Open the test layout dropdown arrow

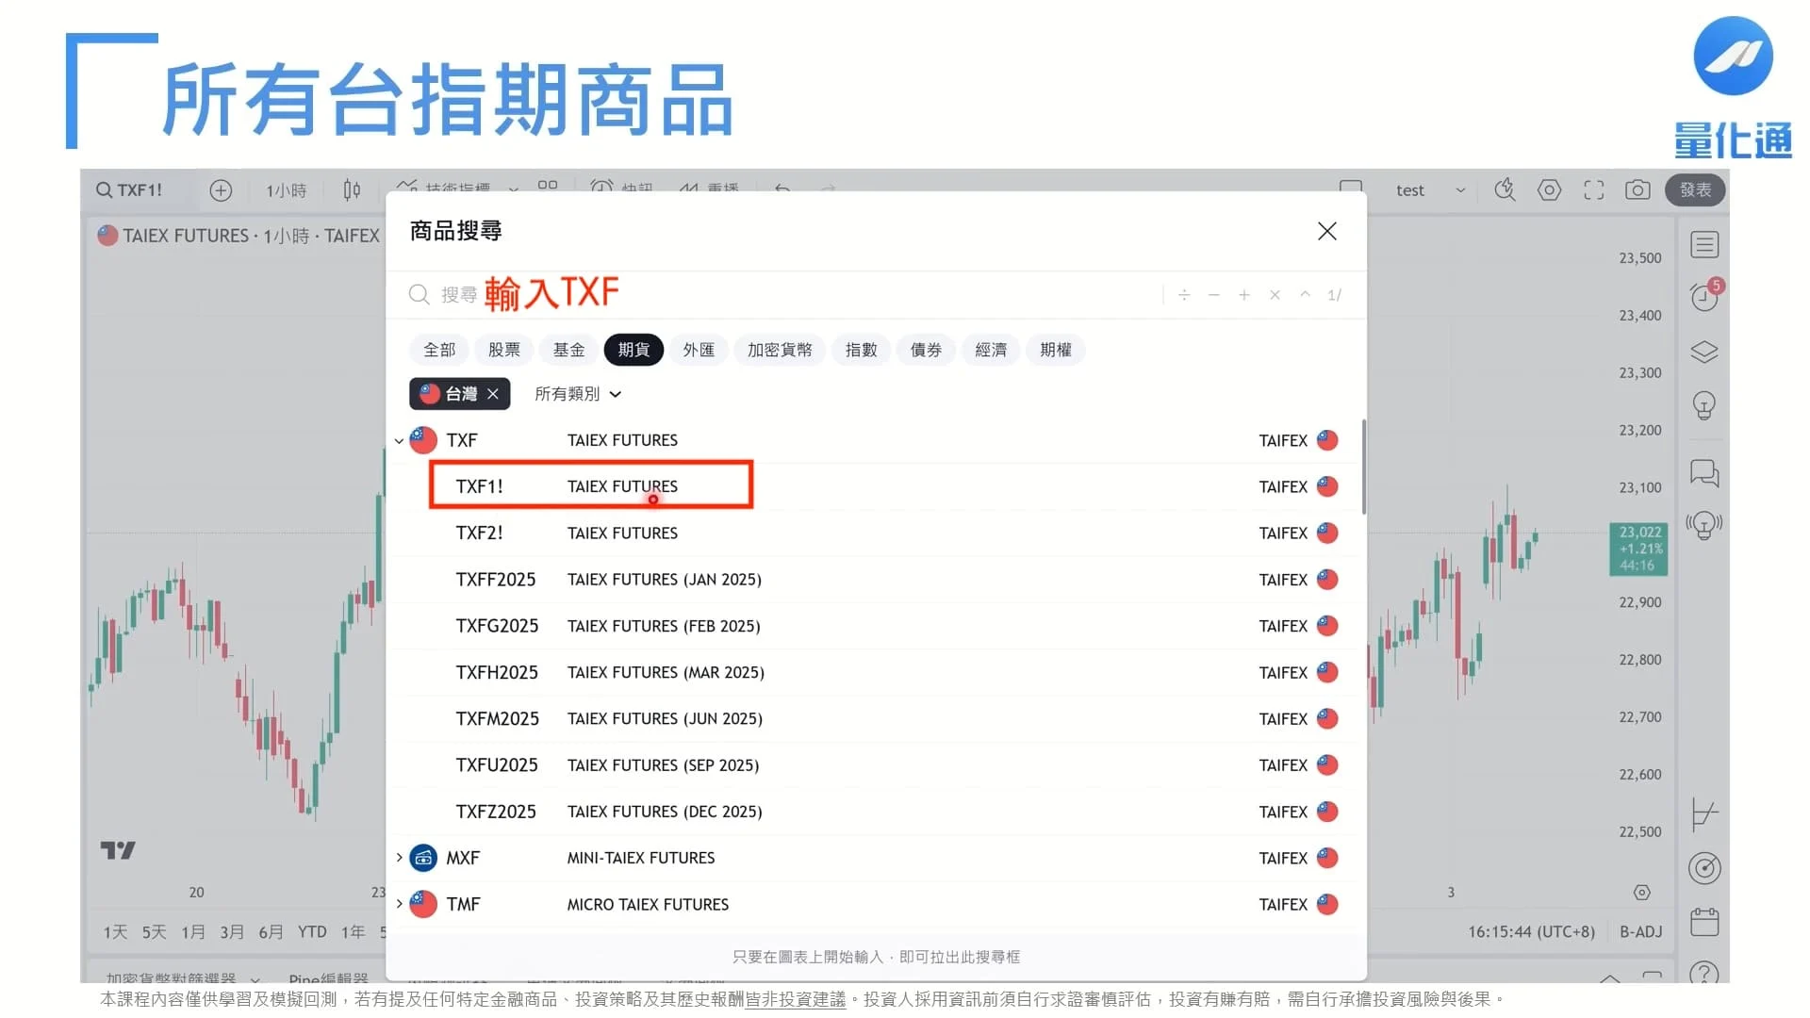[1460, 190]
